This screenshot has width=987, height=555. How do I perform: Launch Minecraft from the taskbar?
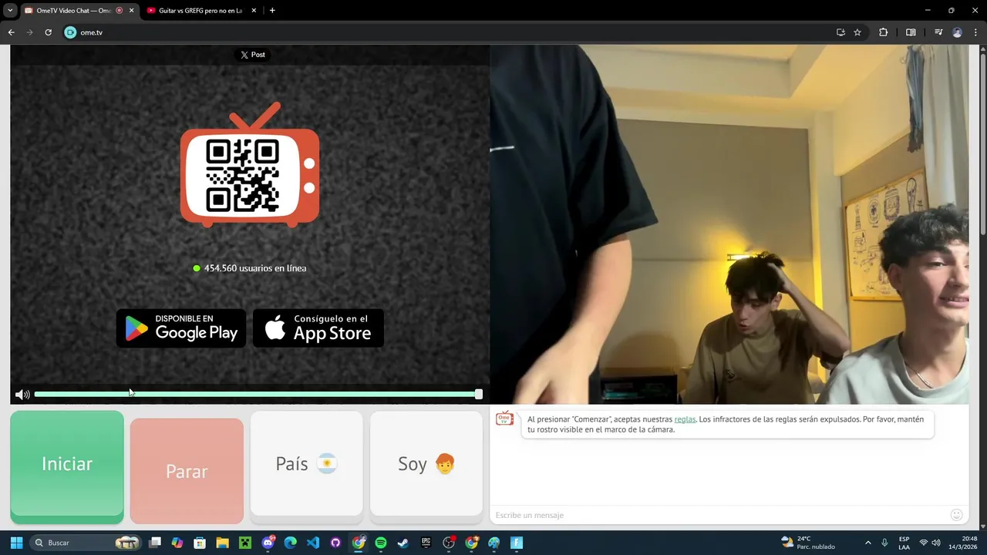(245, 543)
